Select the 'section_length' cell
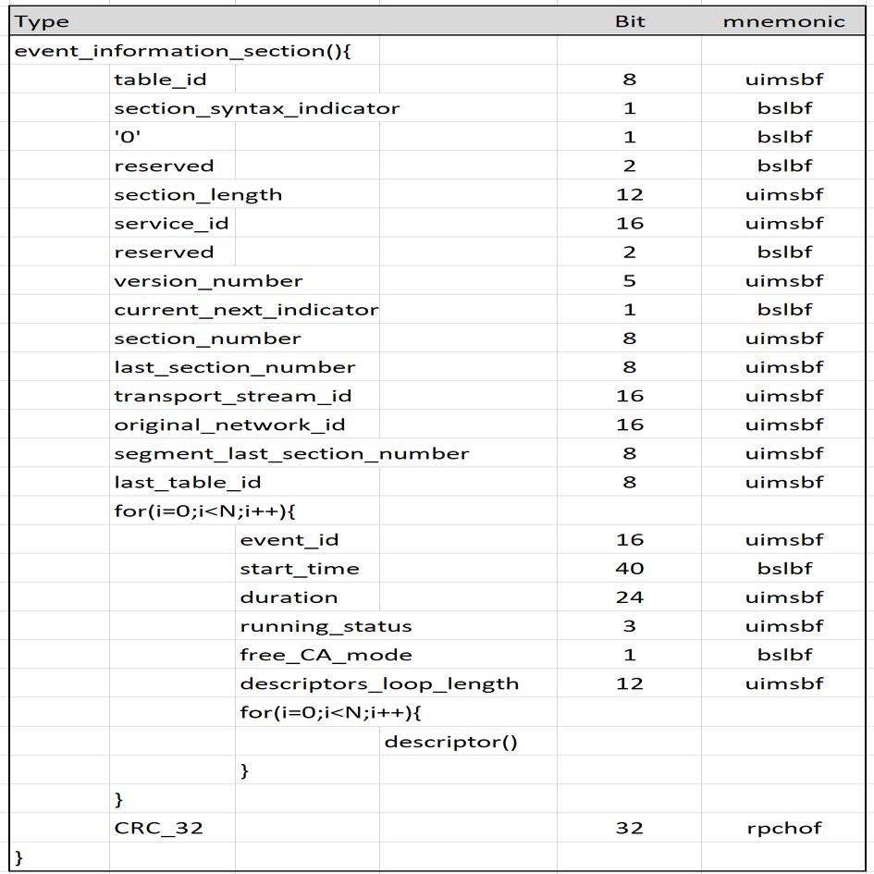This screenshot has height=874, width=874. pyautogui.click(x=198, y=194)
